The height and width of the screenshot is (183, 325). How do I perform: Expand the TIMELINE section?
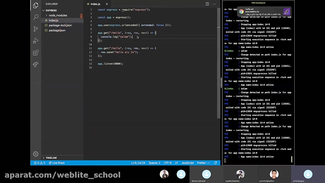pyautogui.click(x=51, y=158)
